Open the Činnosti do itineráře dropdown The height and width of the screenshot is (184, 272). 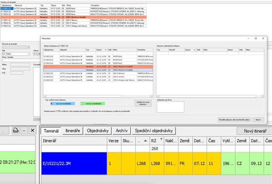[16, 47]
